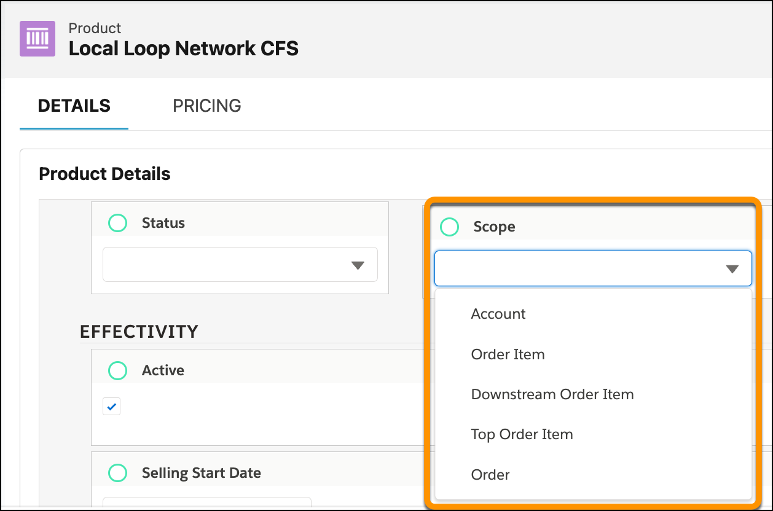This screenshot has height=511, width=773.
Task: Click the Selling Start Date label
Action: click(202, 473)
